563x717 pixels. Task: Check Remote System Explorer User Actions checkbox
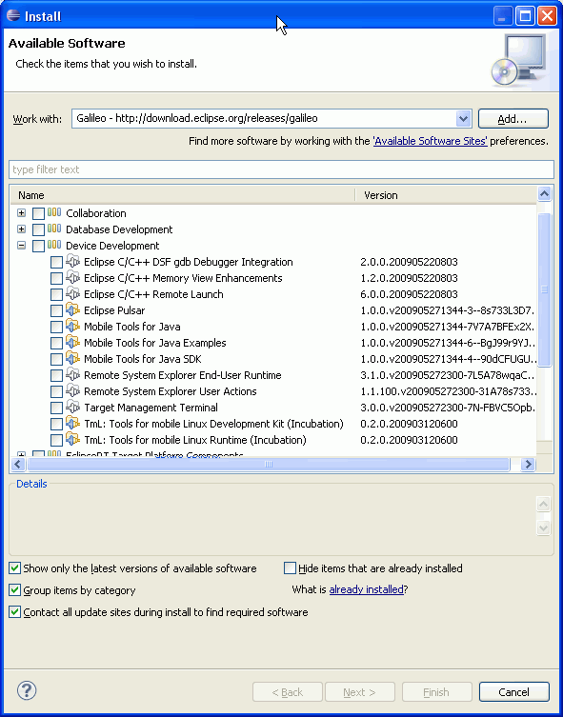56,392
